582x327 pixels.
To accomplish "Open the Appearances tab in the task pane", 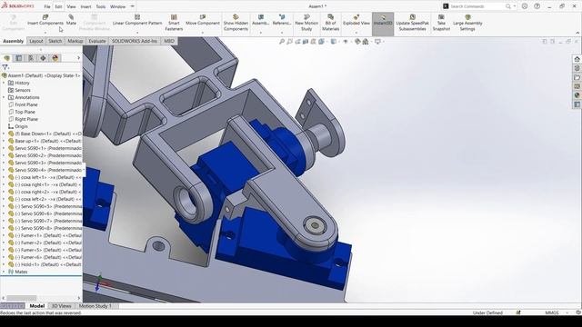I will tap(577, 95).
